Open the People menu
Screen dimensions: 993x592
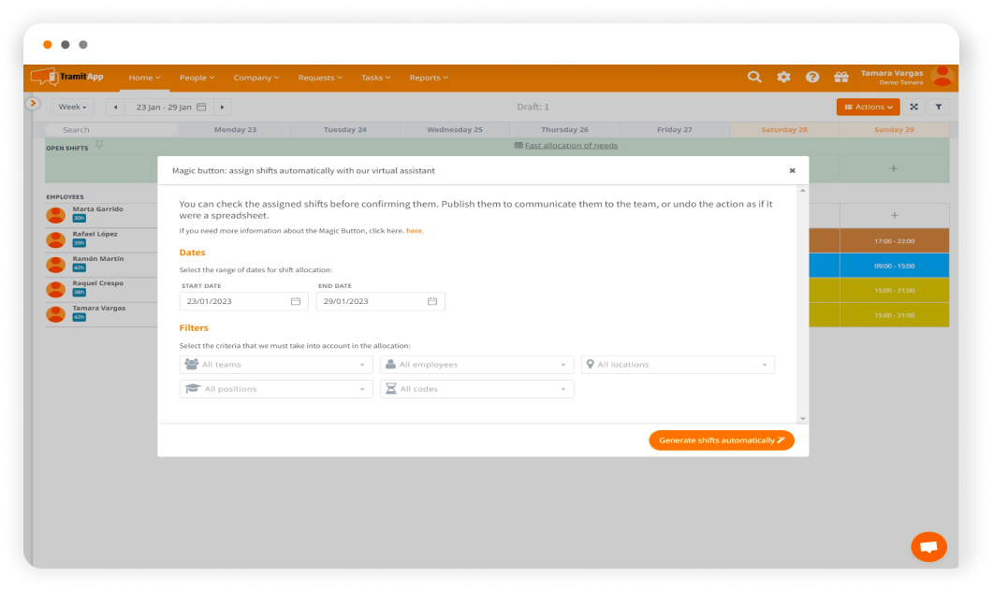pyautogui.click(x=197, y=78)
